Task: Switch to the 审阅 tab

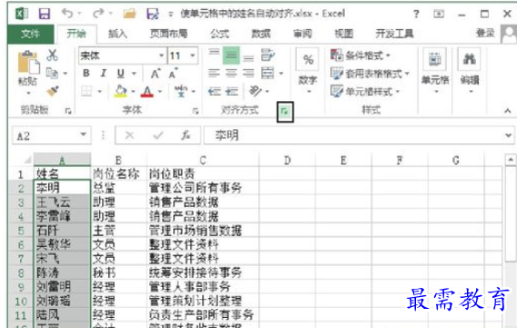Action: click(x=302, y=34)
